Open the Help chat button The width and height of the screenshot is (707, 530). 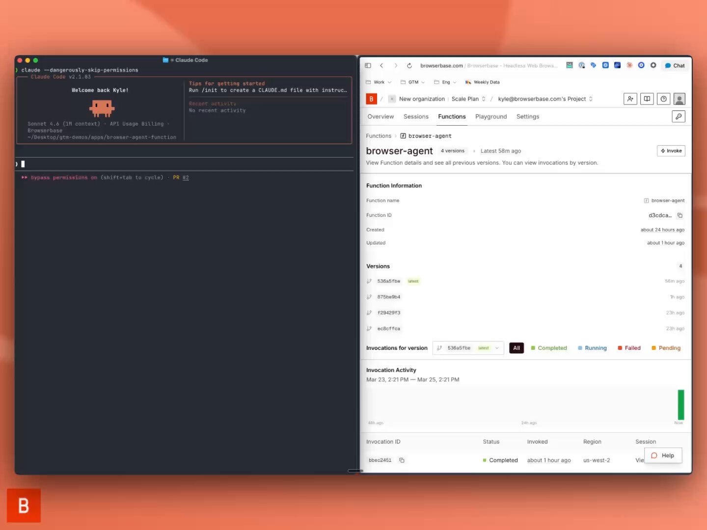[662, 455]
